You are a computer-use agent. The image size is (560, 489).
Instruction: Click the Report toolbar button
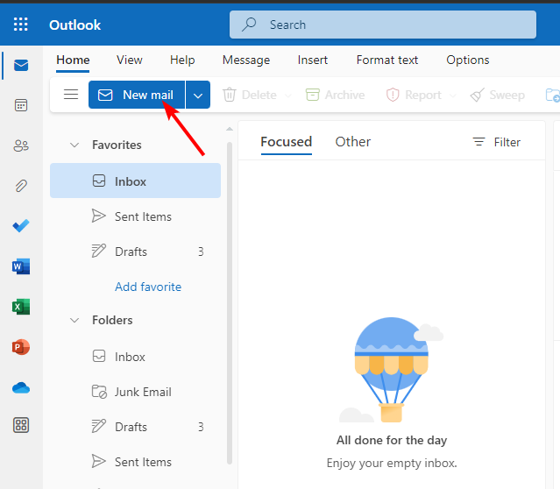414,95
